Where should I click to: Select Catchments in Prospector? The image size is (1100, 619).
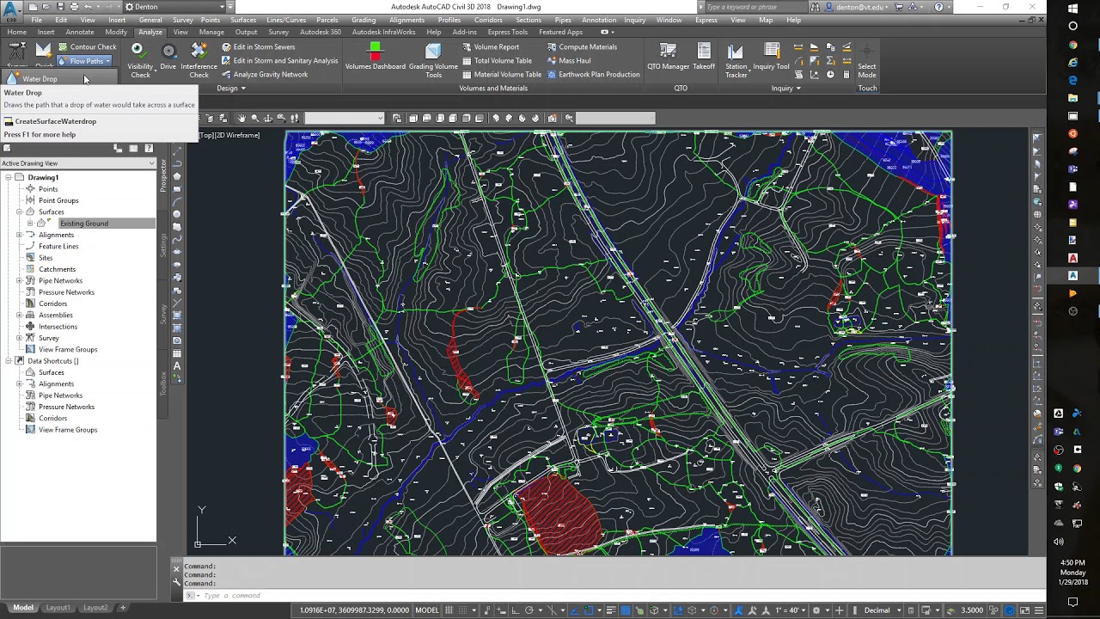[57, 269]
